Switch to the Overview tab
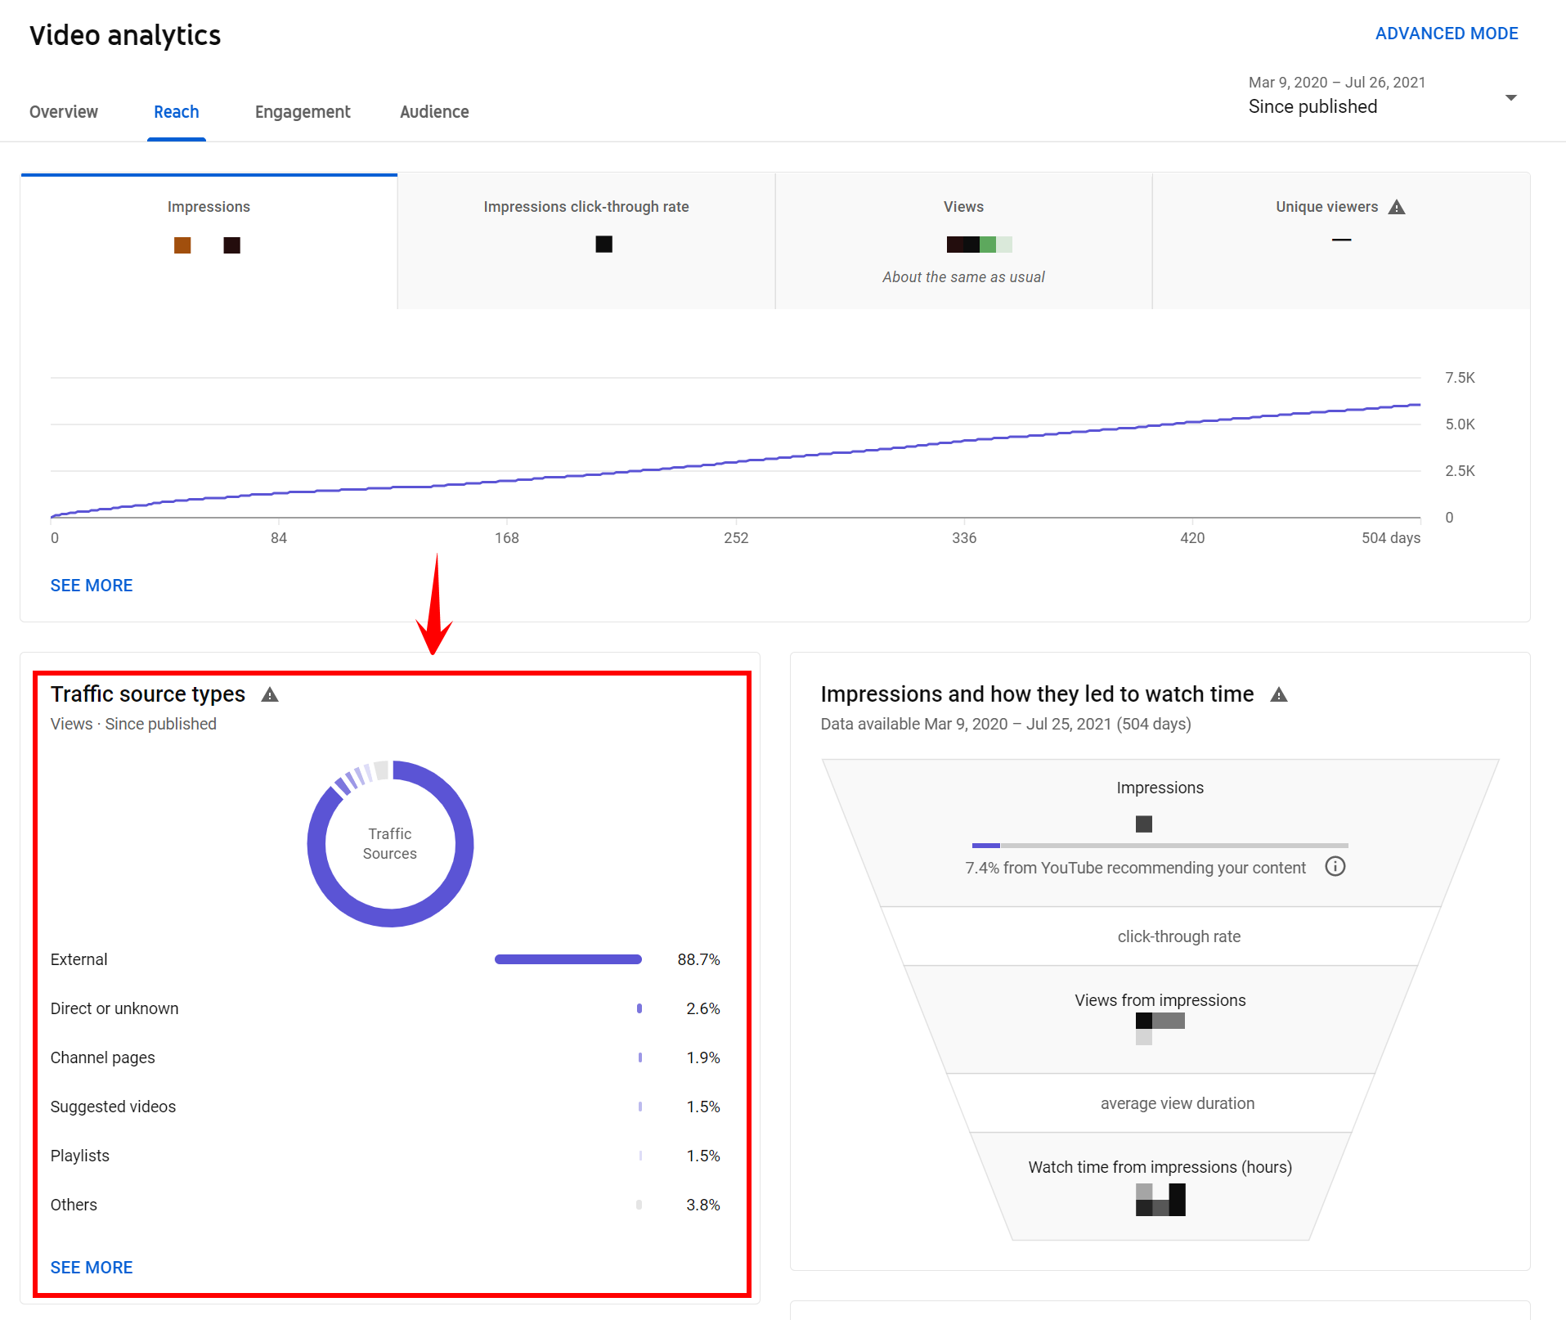Screen dimensions: 1566x1320 click(64, 112)
